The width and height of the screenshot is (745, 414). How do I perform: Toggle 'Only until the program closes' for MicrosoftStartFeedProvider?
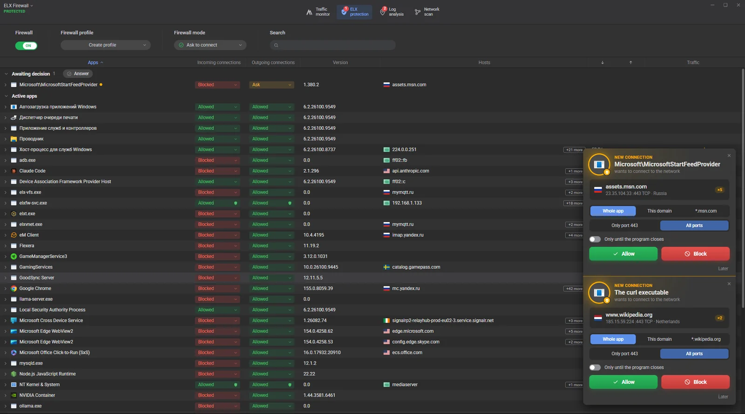pyautogui.click(x=595, y=239)
